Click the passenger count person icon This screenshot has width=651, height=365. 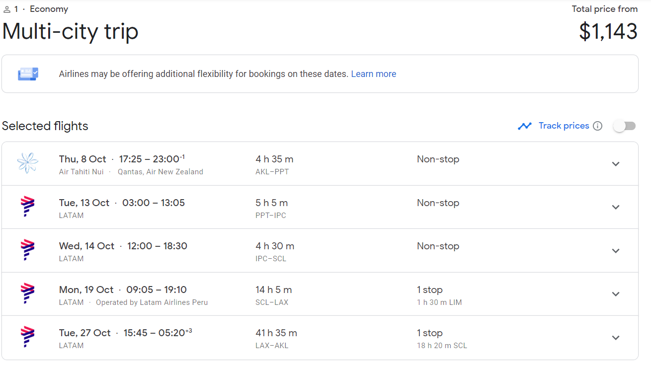(x=7, y=9)
